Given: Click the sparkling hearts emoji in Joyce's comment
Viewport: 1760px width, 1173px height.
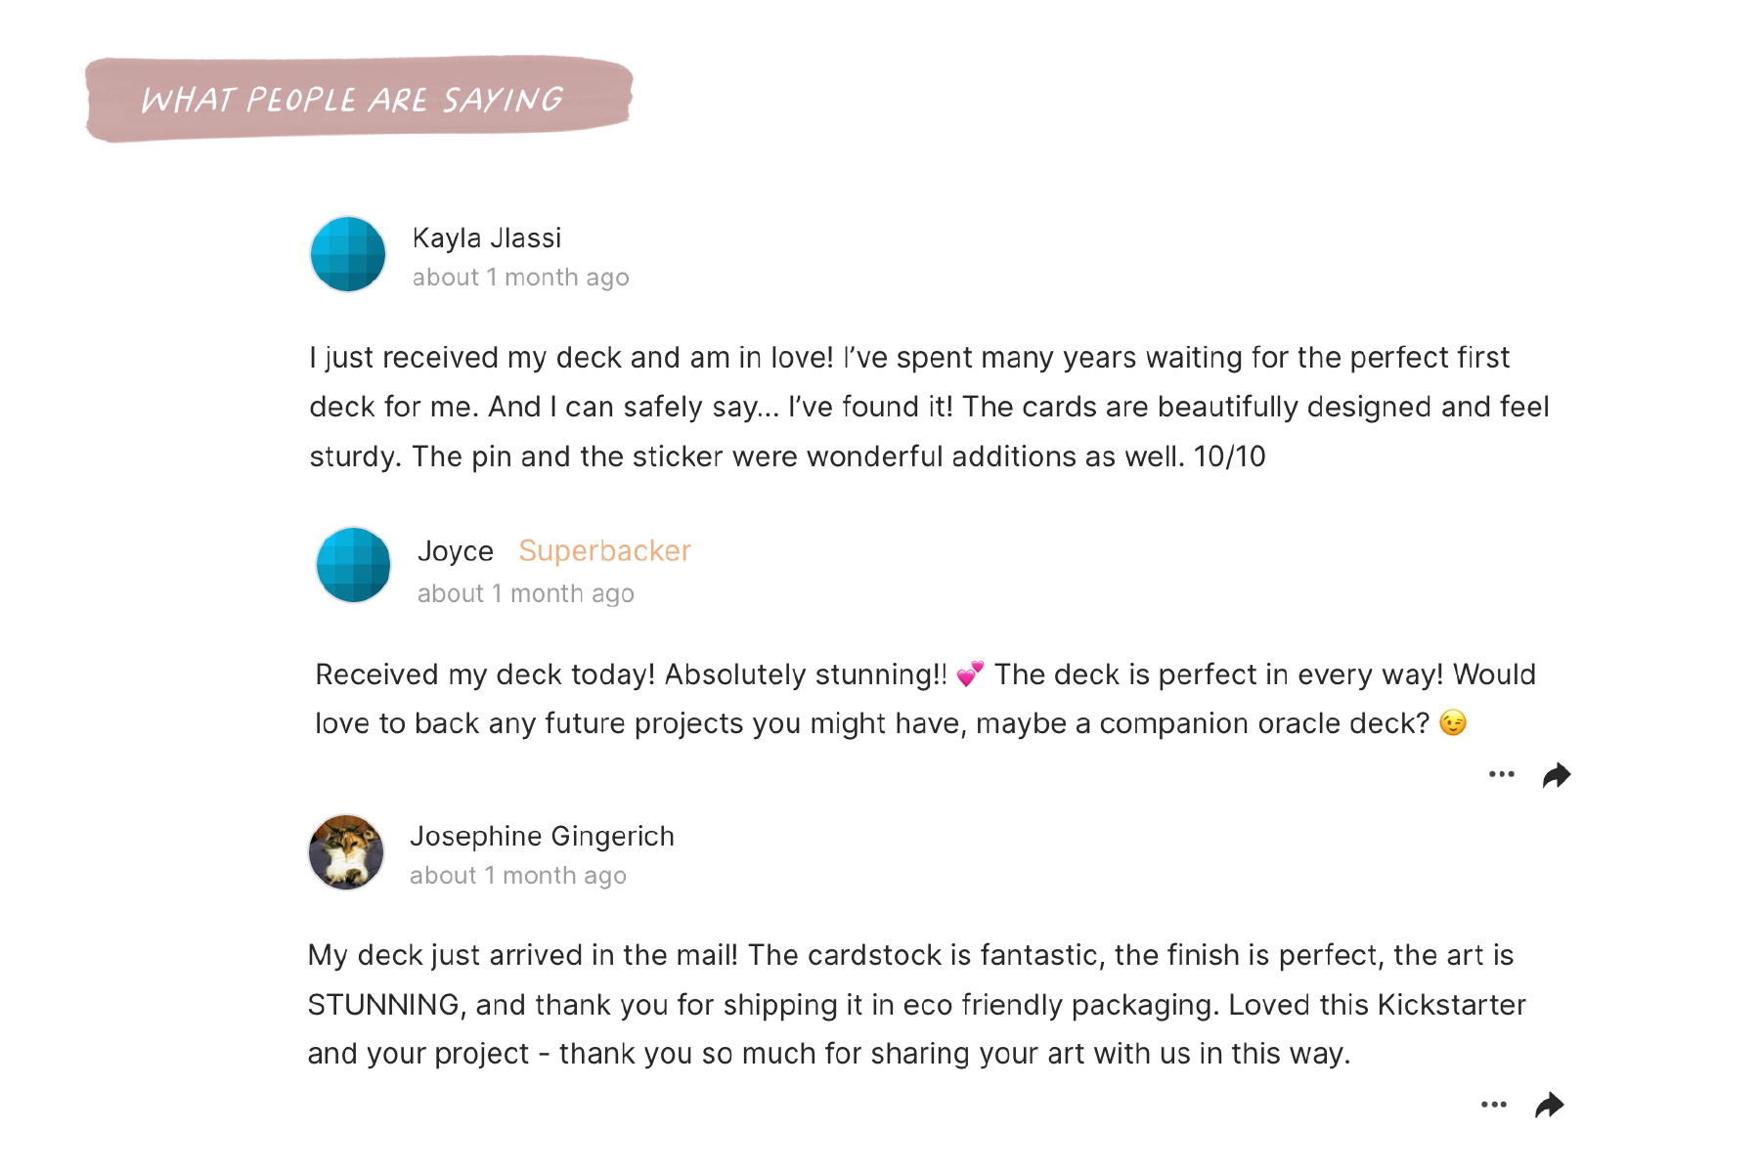Looking at the screenshot, I should 970,674.
